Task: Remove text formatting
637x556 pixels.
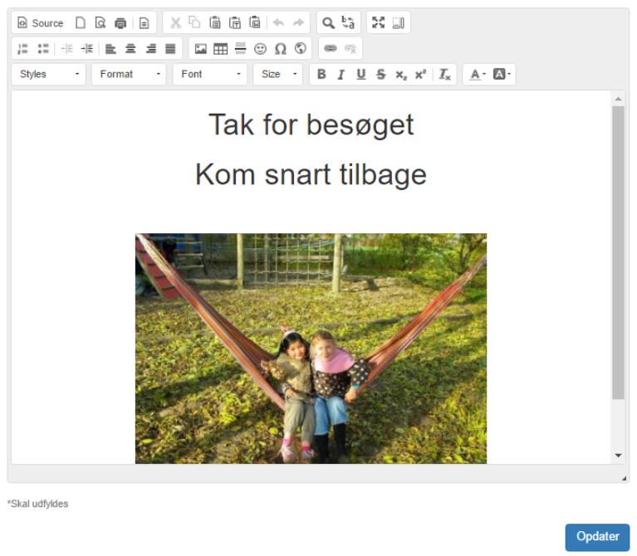Action: [445, 74]
